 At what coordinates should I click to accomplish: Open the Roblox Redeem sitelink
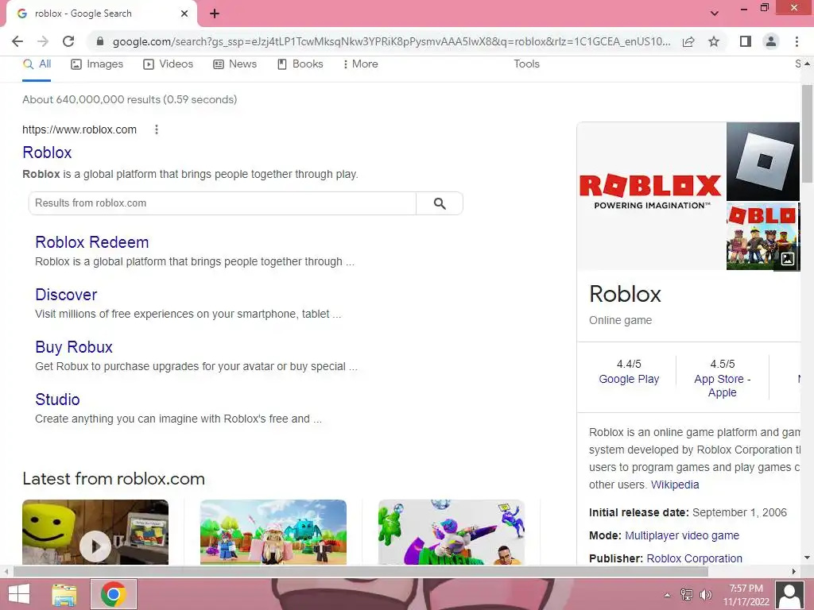point(92,242)
